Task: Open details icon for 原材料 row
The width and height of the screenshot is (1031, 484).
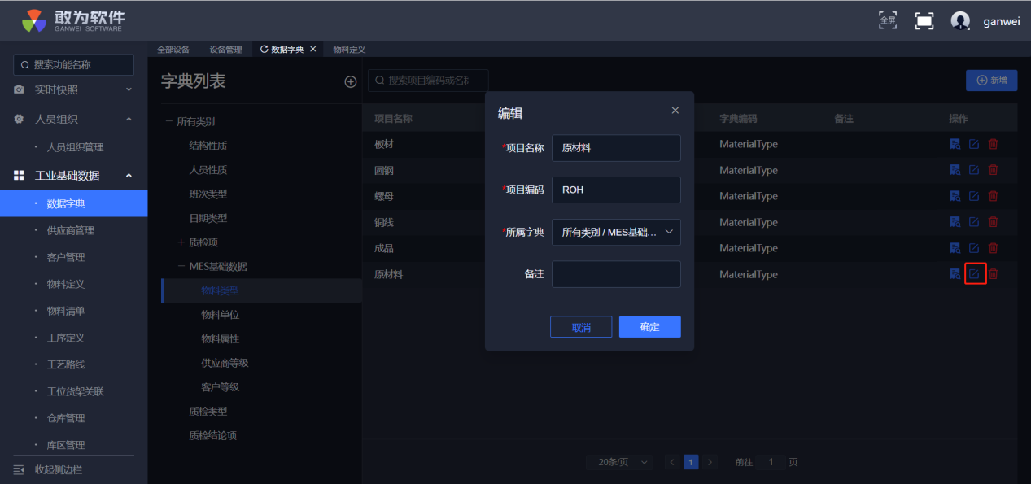Action: 955,274
